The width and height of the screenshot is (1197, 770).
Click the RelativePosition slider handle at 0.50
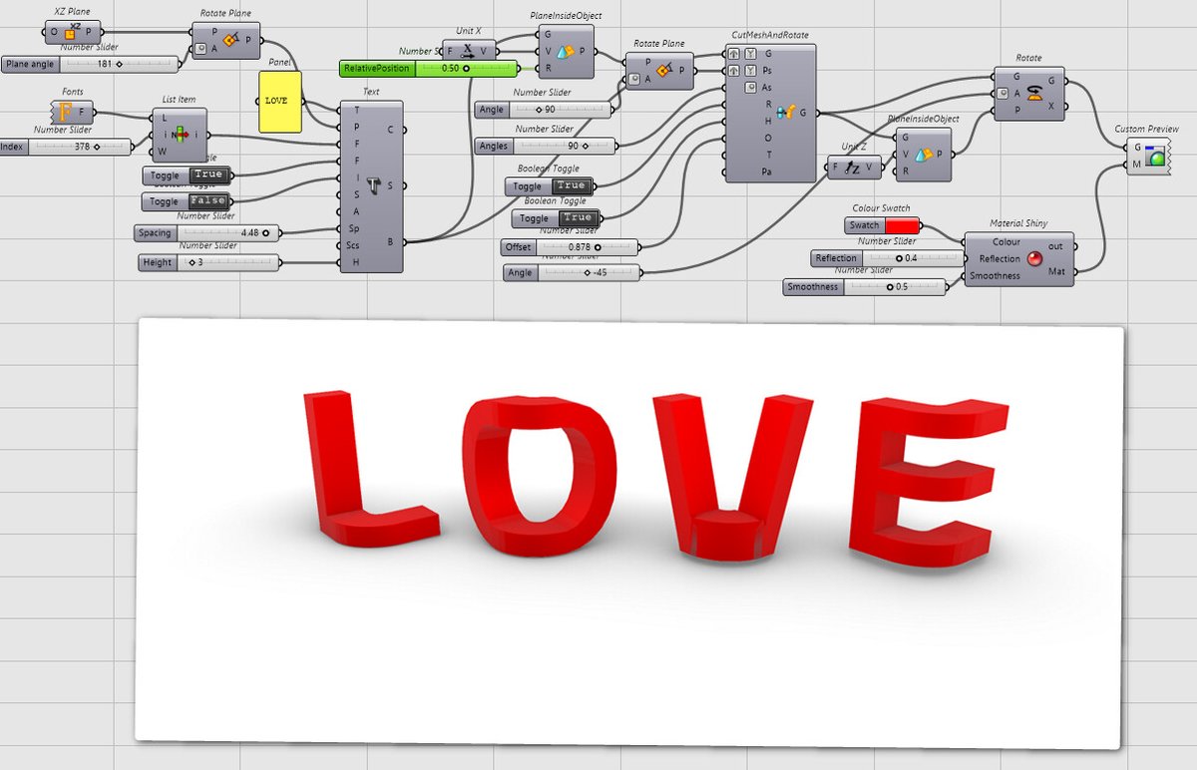click(466, 69)
